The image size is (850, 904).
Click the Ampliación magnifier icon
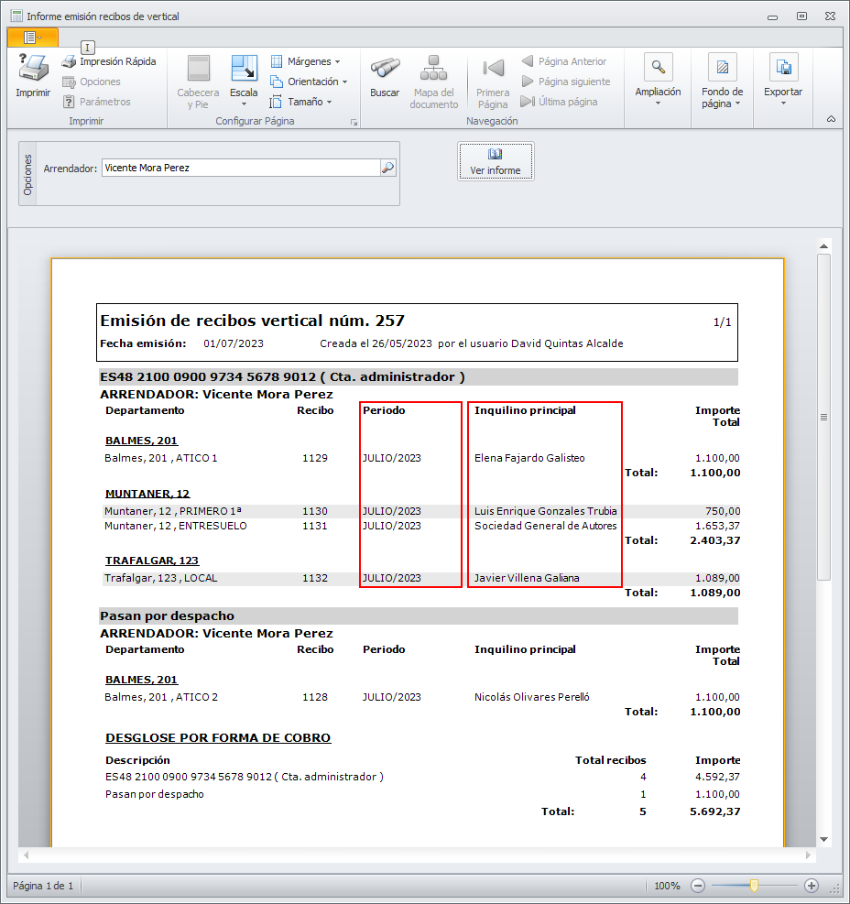(x=658, y=68)
